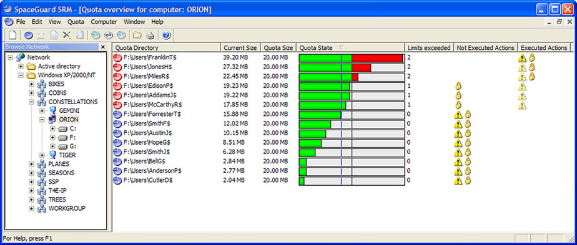Image resolution: width=577 pixels, height=245 pixels.
Task: Click the executed warning icon in McCarthyR$ row
Action: coord(522,105)
